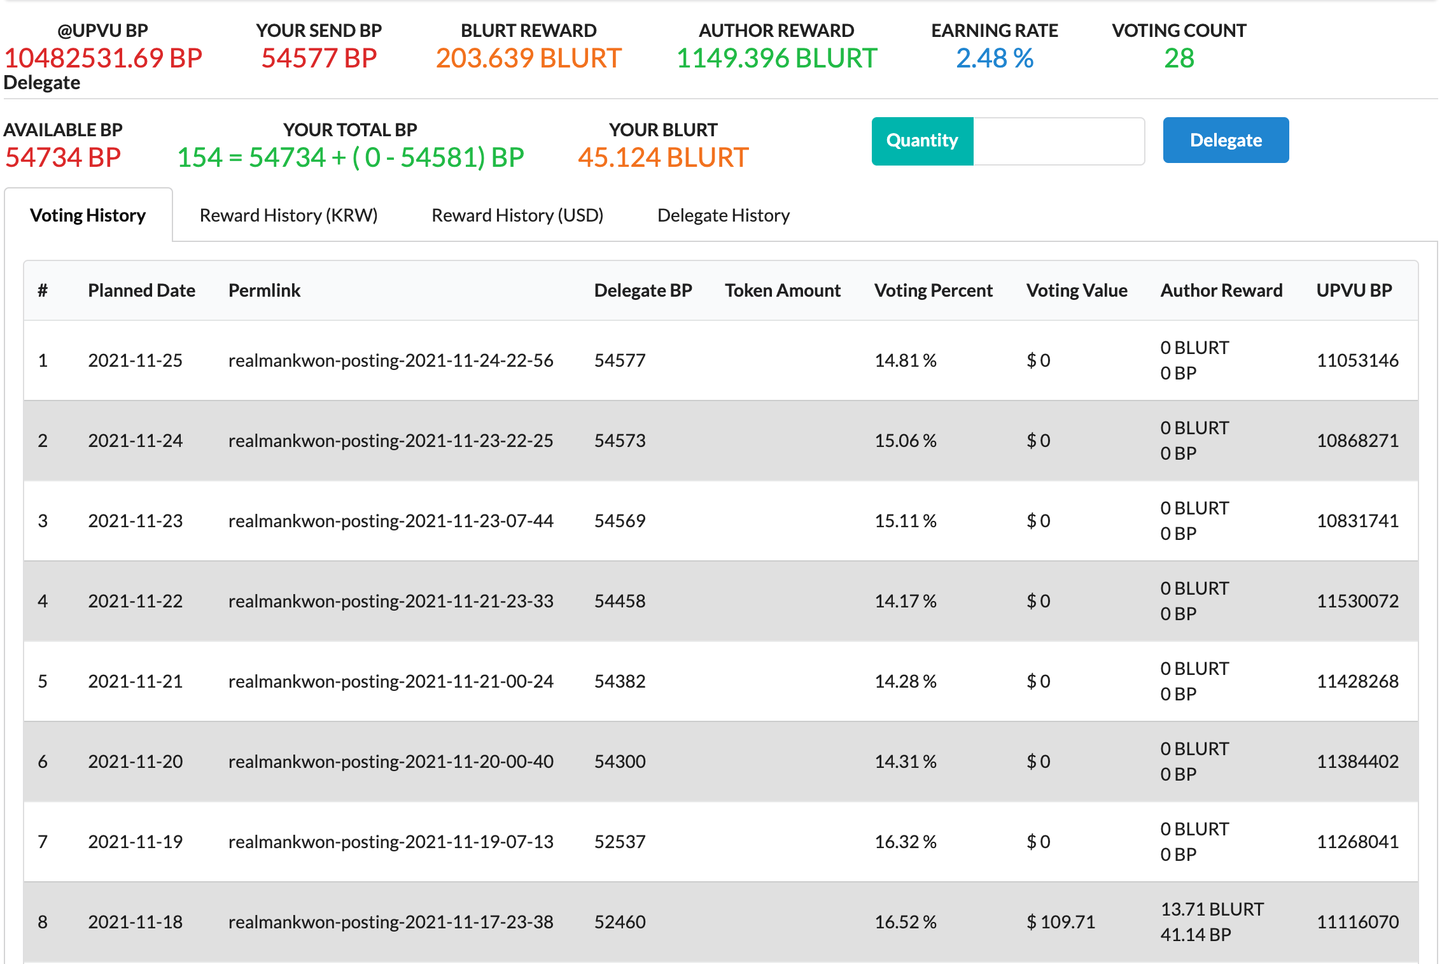Open permlink realmankwon-posting-2021-11-17-23-38
This screenshot has height=964, width=1442.
(391, 922)
